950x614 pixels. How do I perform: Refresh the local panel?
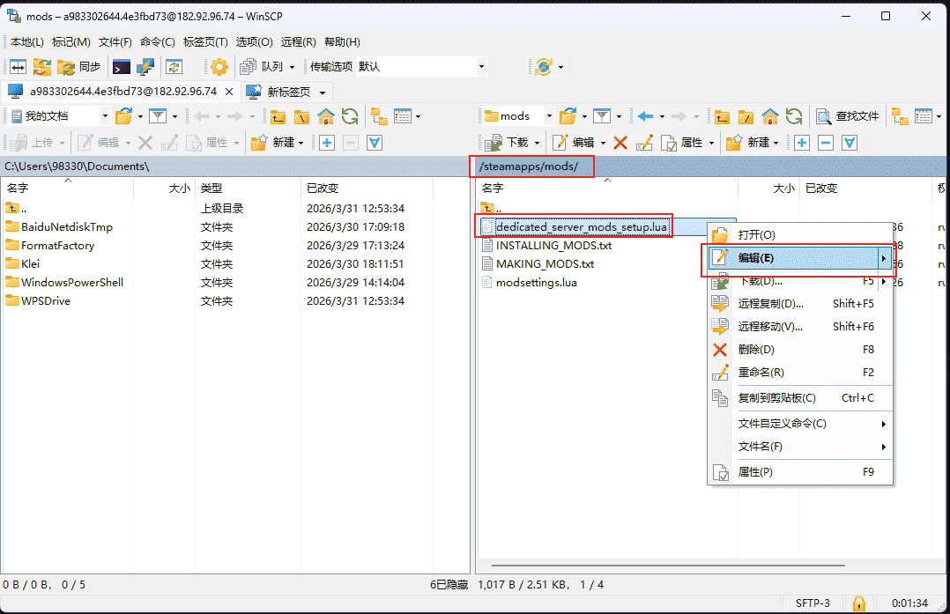350,116
